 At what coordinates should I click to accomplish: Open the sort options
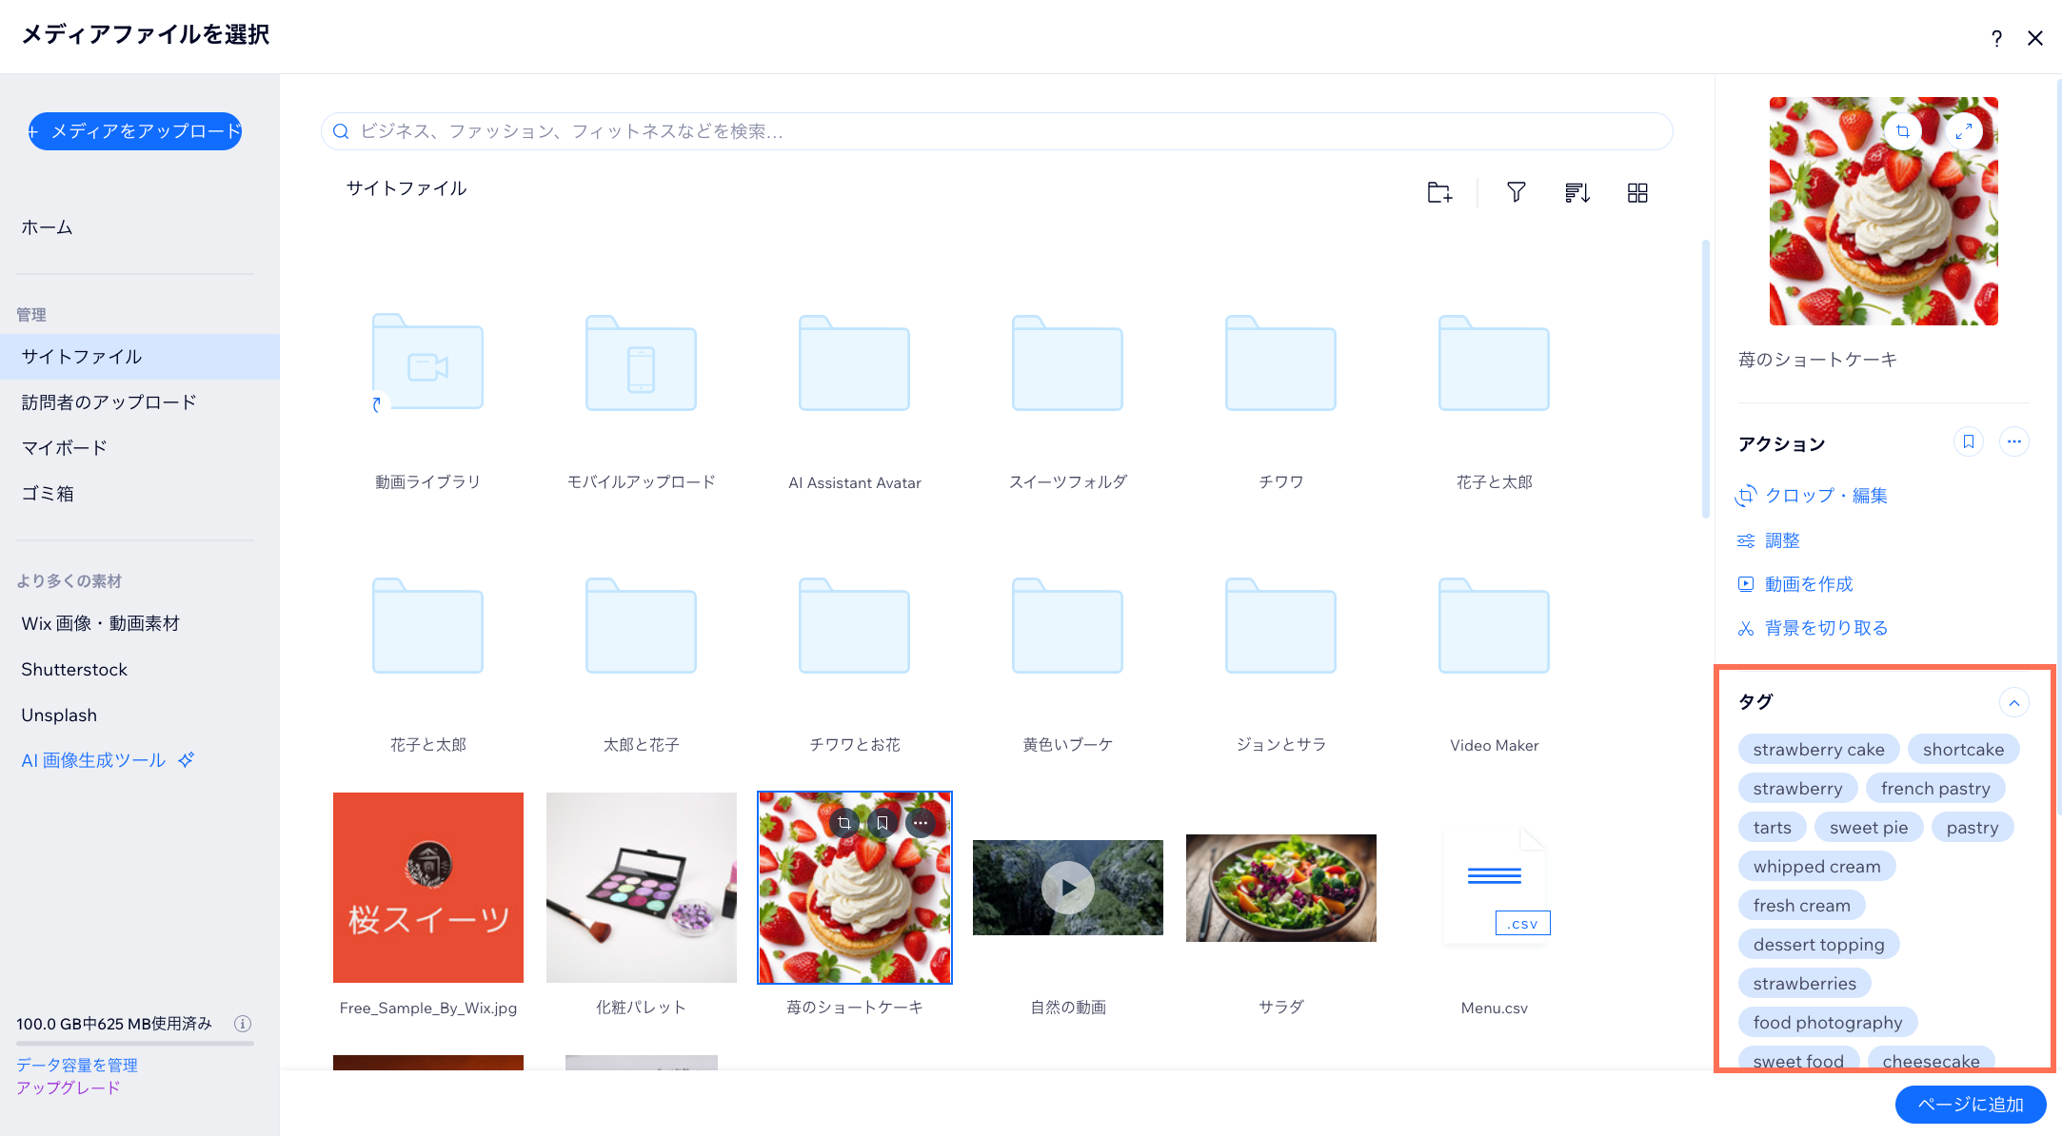coord(1576,192)
